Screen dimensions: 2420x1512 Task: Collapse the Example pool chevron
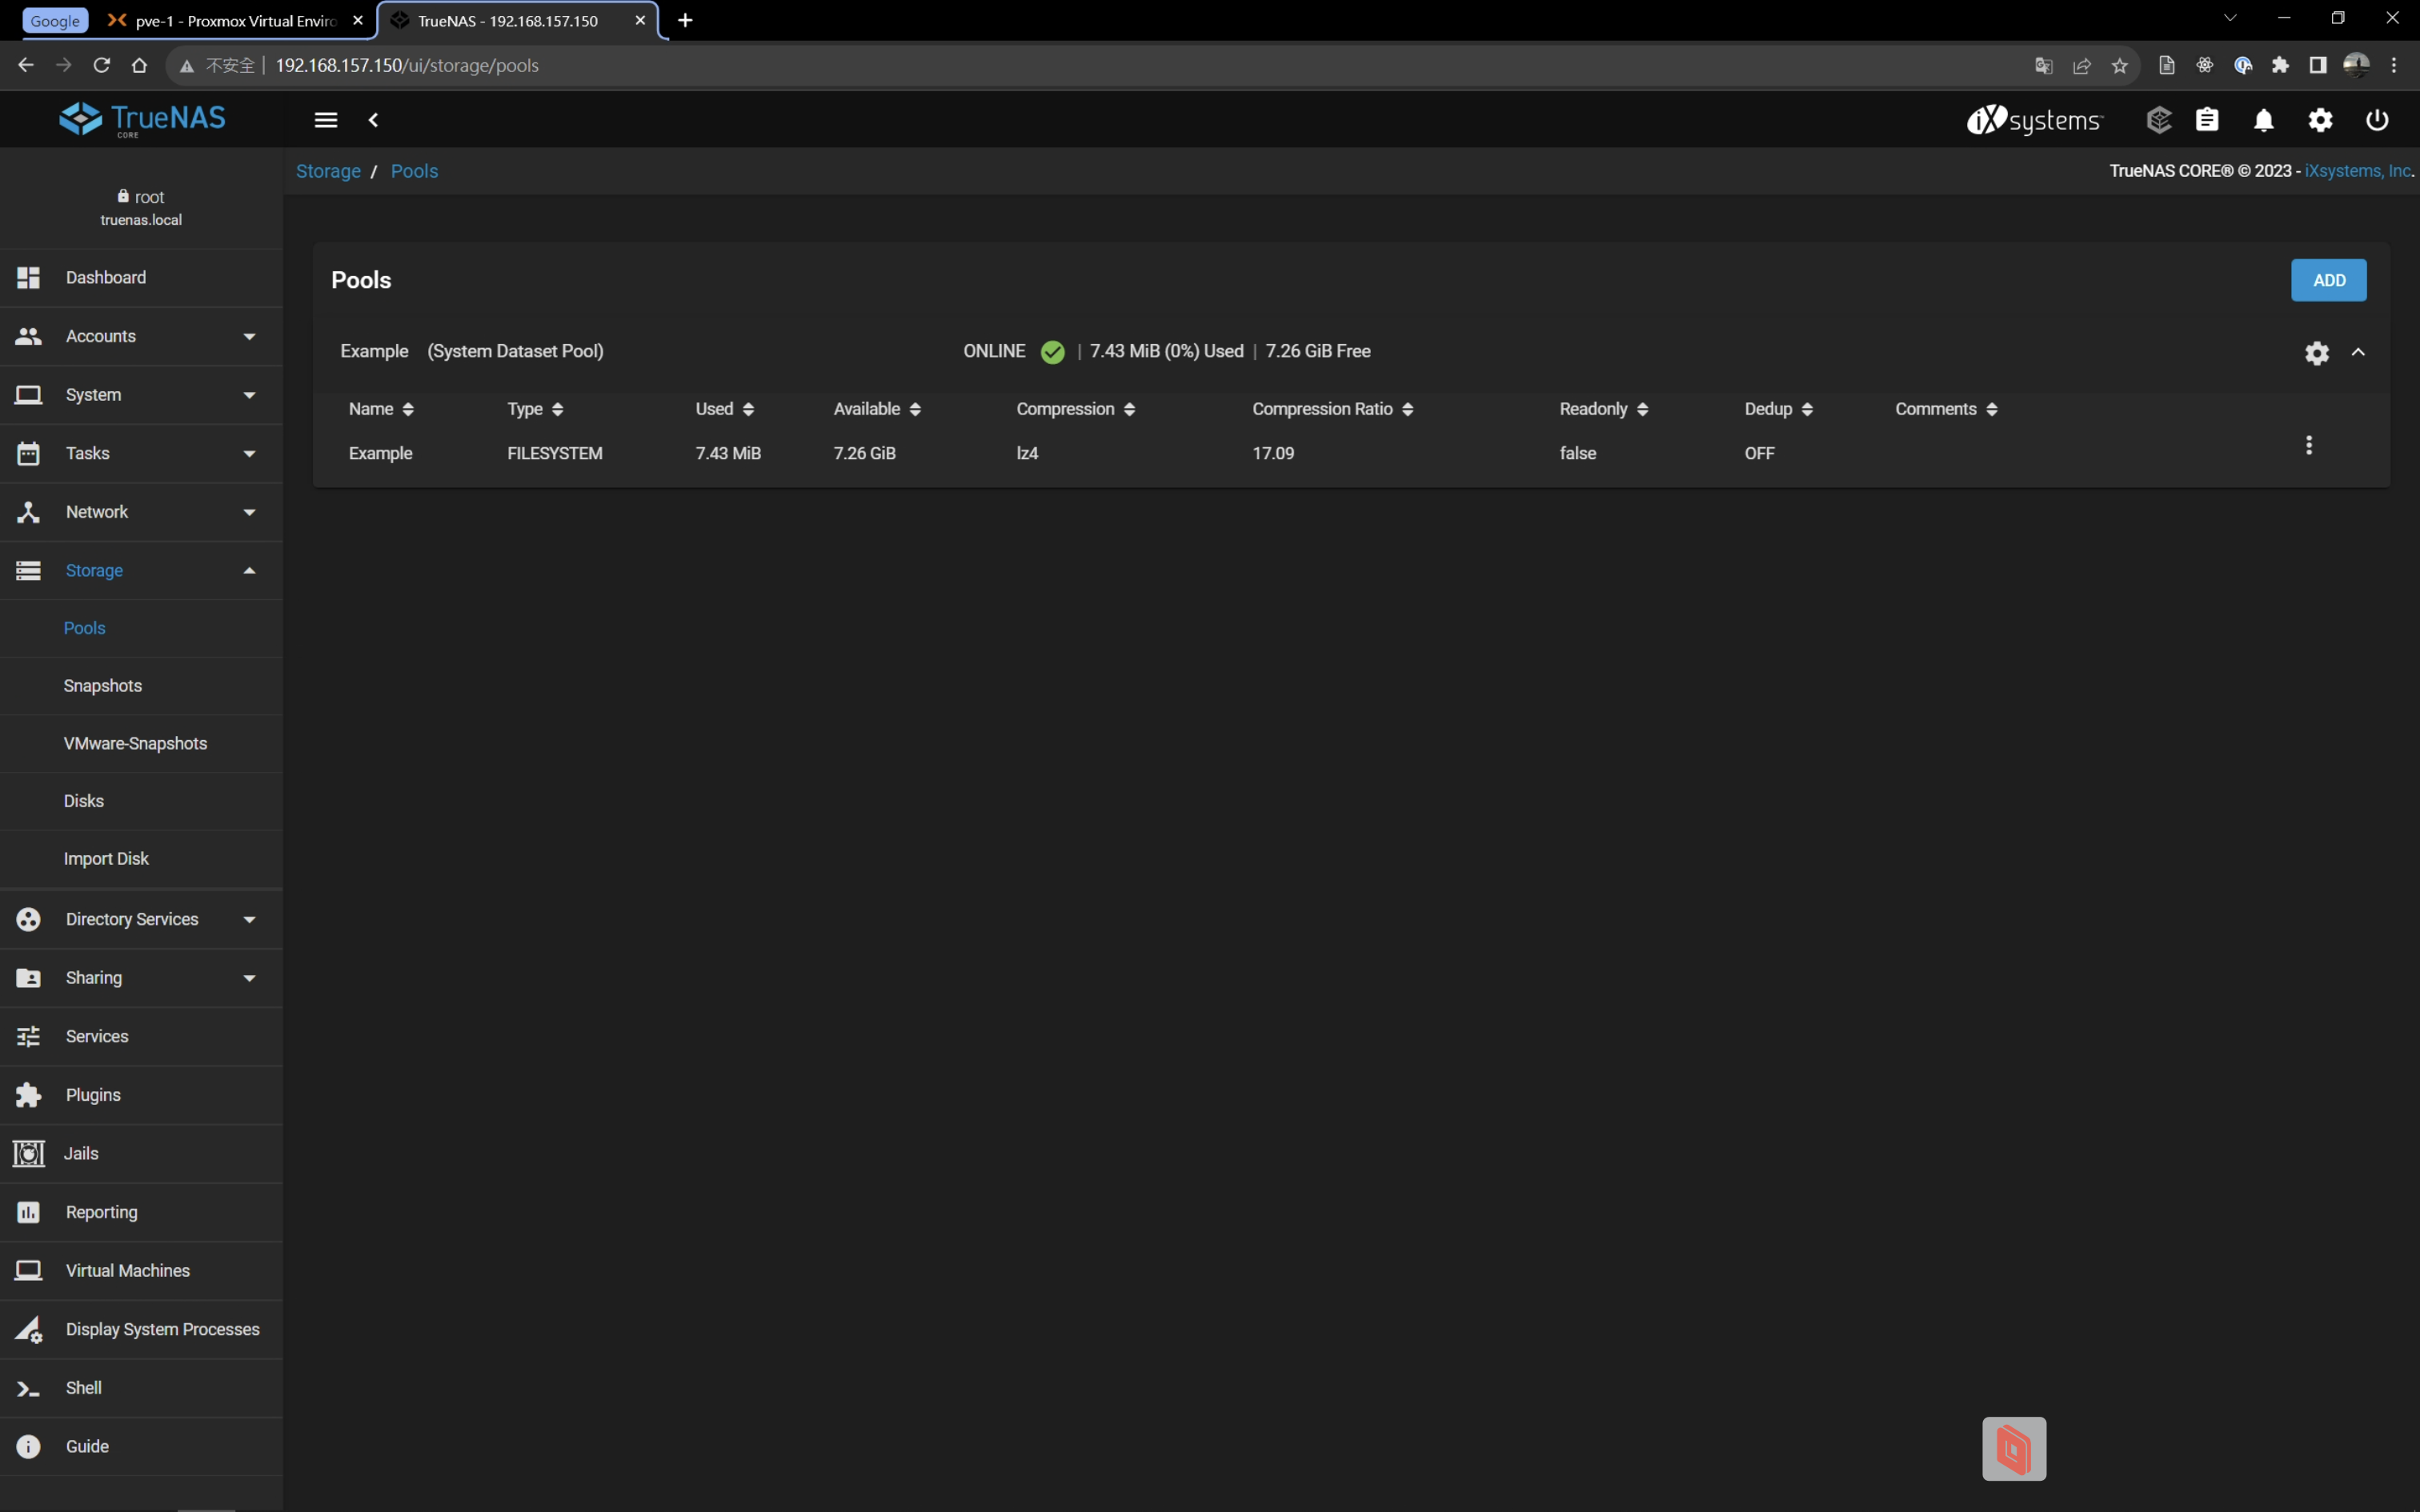click(x=2358, y=352)
